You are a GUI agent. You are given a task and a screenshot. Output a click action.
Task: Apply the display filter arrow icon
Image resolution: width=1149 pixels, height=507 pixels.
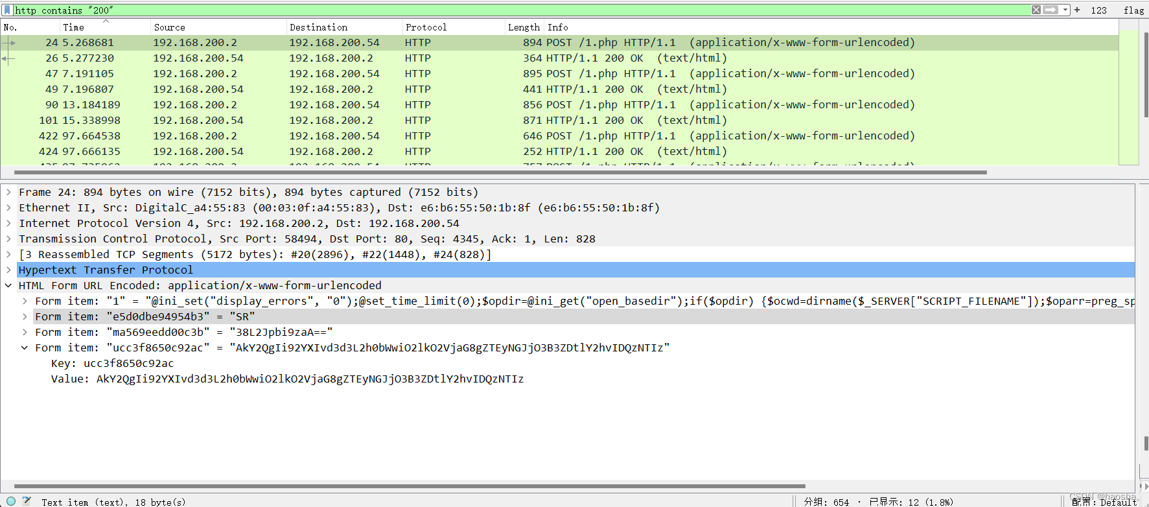click(1051, 10)
